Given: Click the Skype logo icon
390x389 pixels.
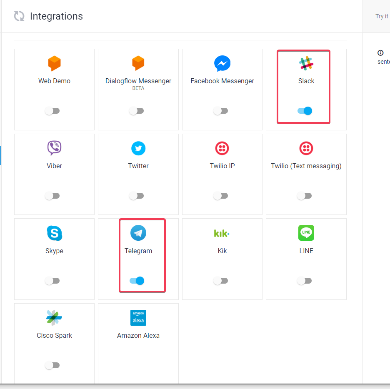Looking at the screenshot, I should [55, 233].
